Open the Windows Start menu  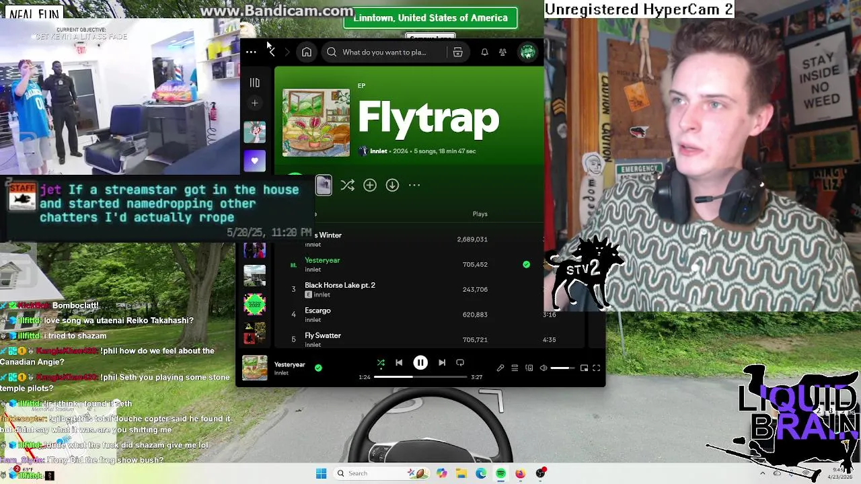(321, 473)
